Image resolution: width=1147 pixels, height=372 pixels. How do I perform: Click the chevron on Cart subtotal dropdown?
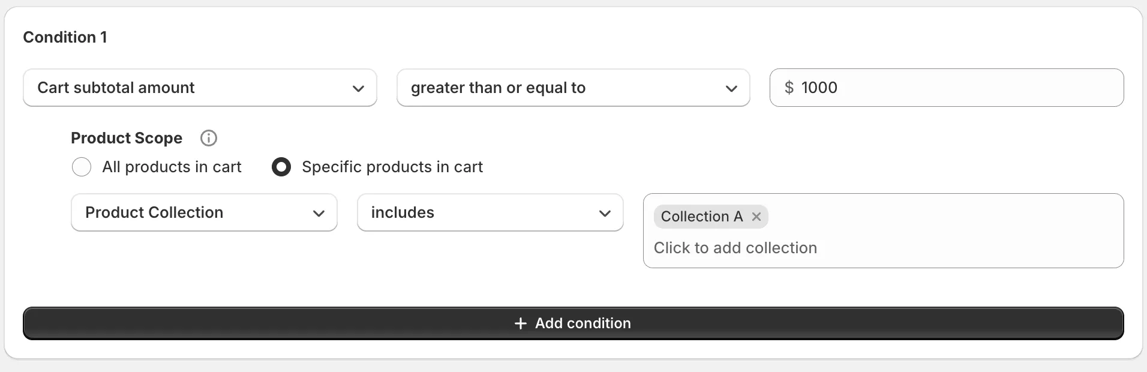[x=358, y=88]
